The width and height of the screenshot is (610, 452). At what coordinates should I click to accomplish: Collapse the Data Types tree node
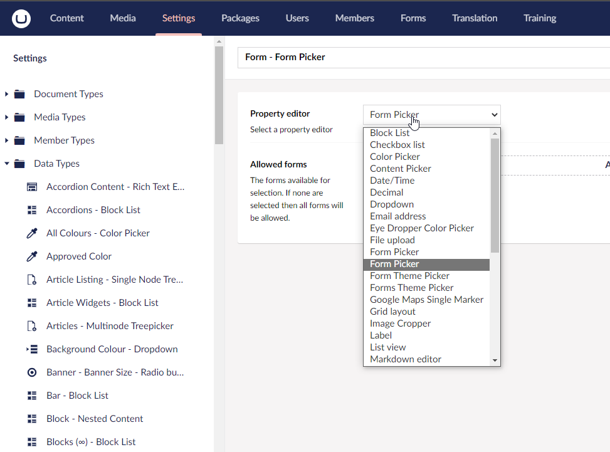coord(6,163)
